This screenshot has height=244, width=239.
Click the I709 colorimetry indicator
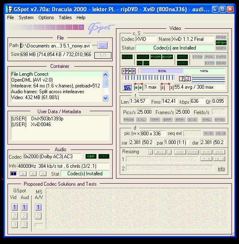tap(197, 57)
